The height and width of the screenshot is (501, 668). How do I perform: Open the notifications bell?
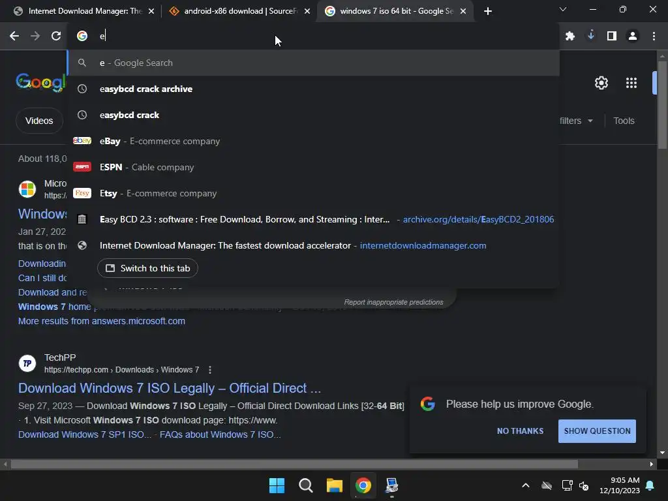[650, 485]
